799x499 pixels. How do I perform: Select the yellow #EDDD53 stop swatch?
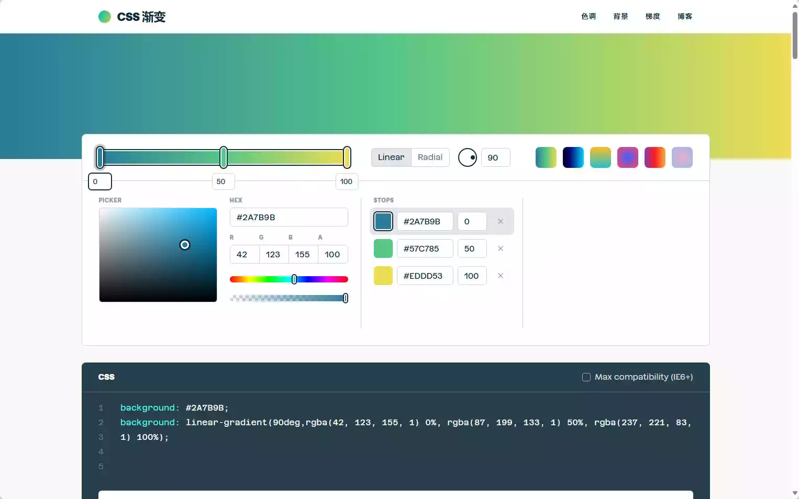(x=383, y=276)
